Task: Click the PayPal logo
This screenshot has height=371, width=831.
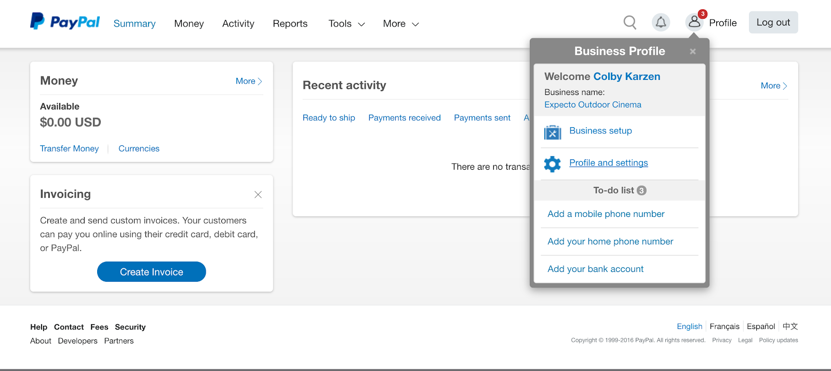Action: tap(65, 22)
